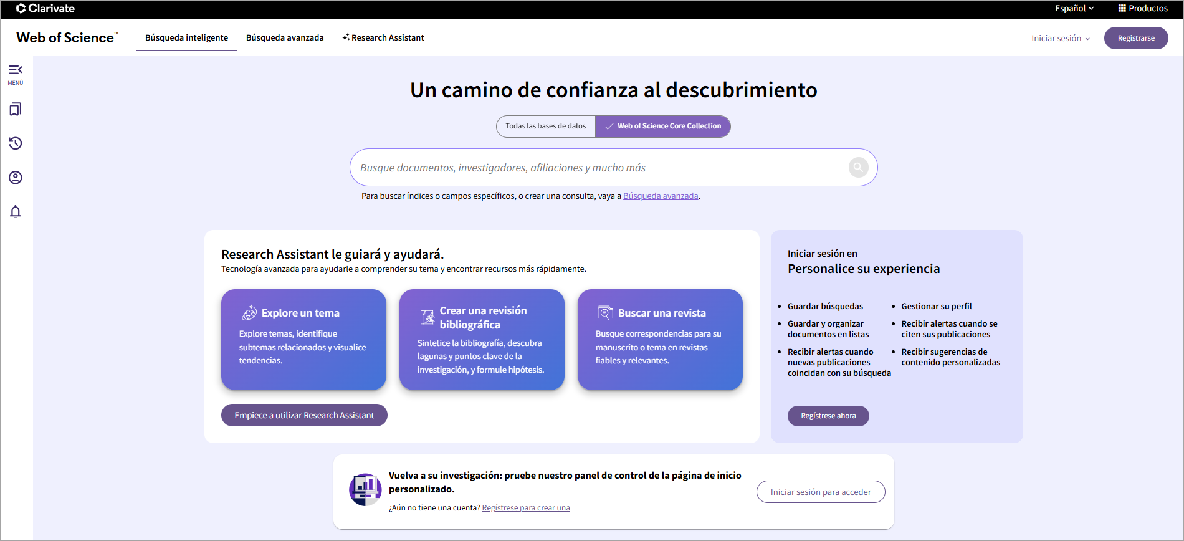The image size is (1184, 541).
Task: Click "Recibir alertas cuando nuevas publicaciones" item
Action: [x=839, y=362]
